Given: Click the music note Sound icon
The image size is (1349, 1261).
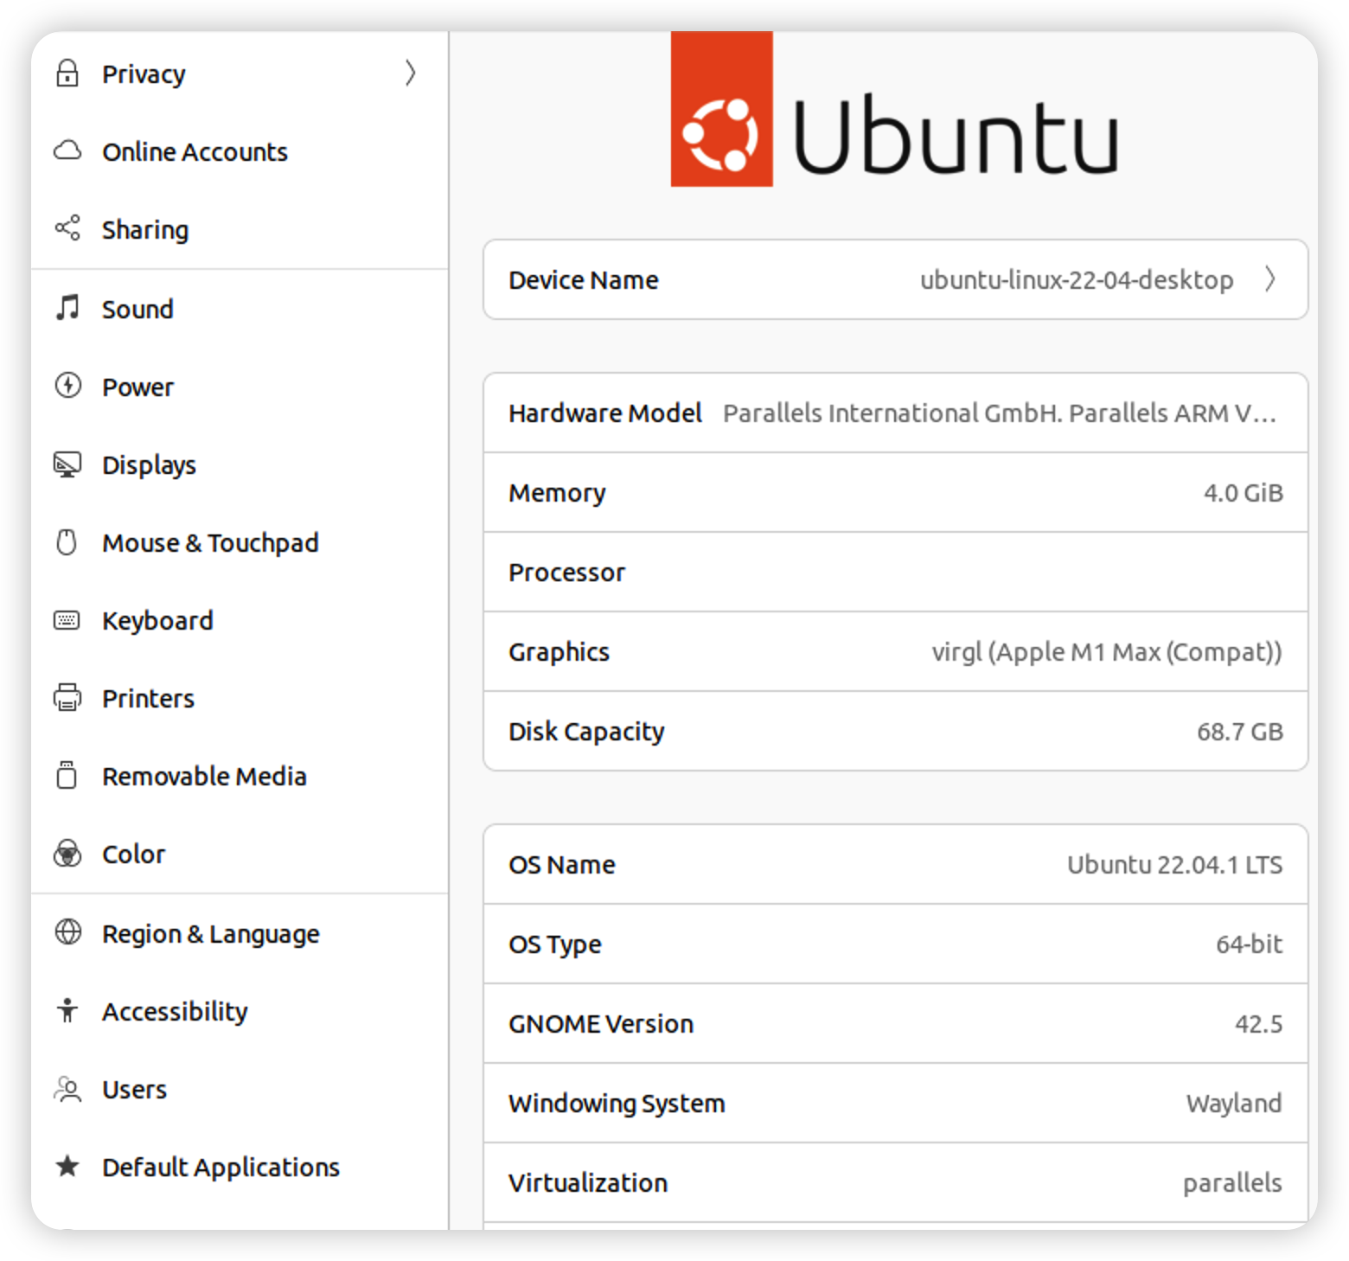Looking at the screenshot, I should coord(67,308).
